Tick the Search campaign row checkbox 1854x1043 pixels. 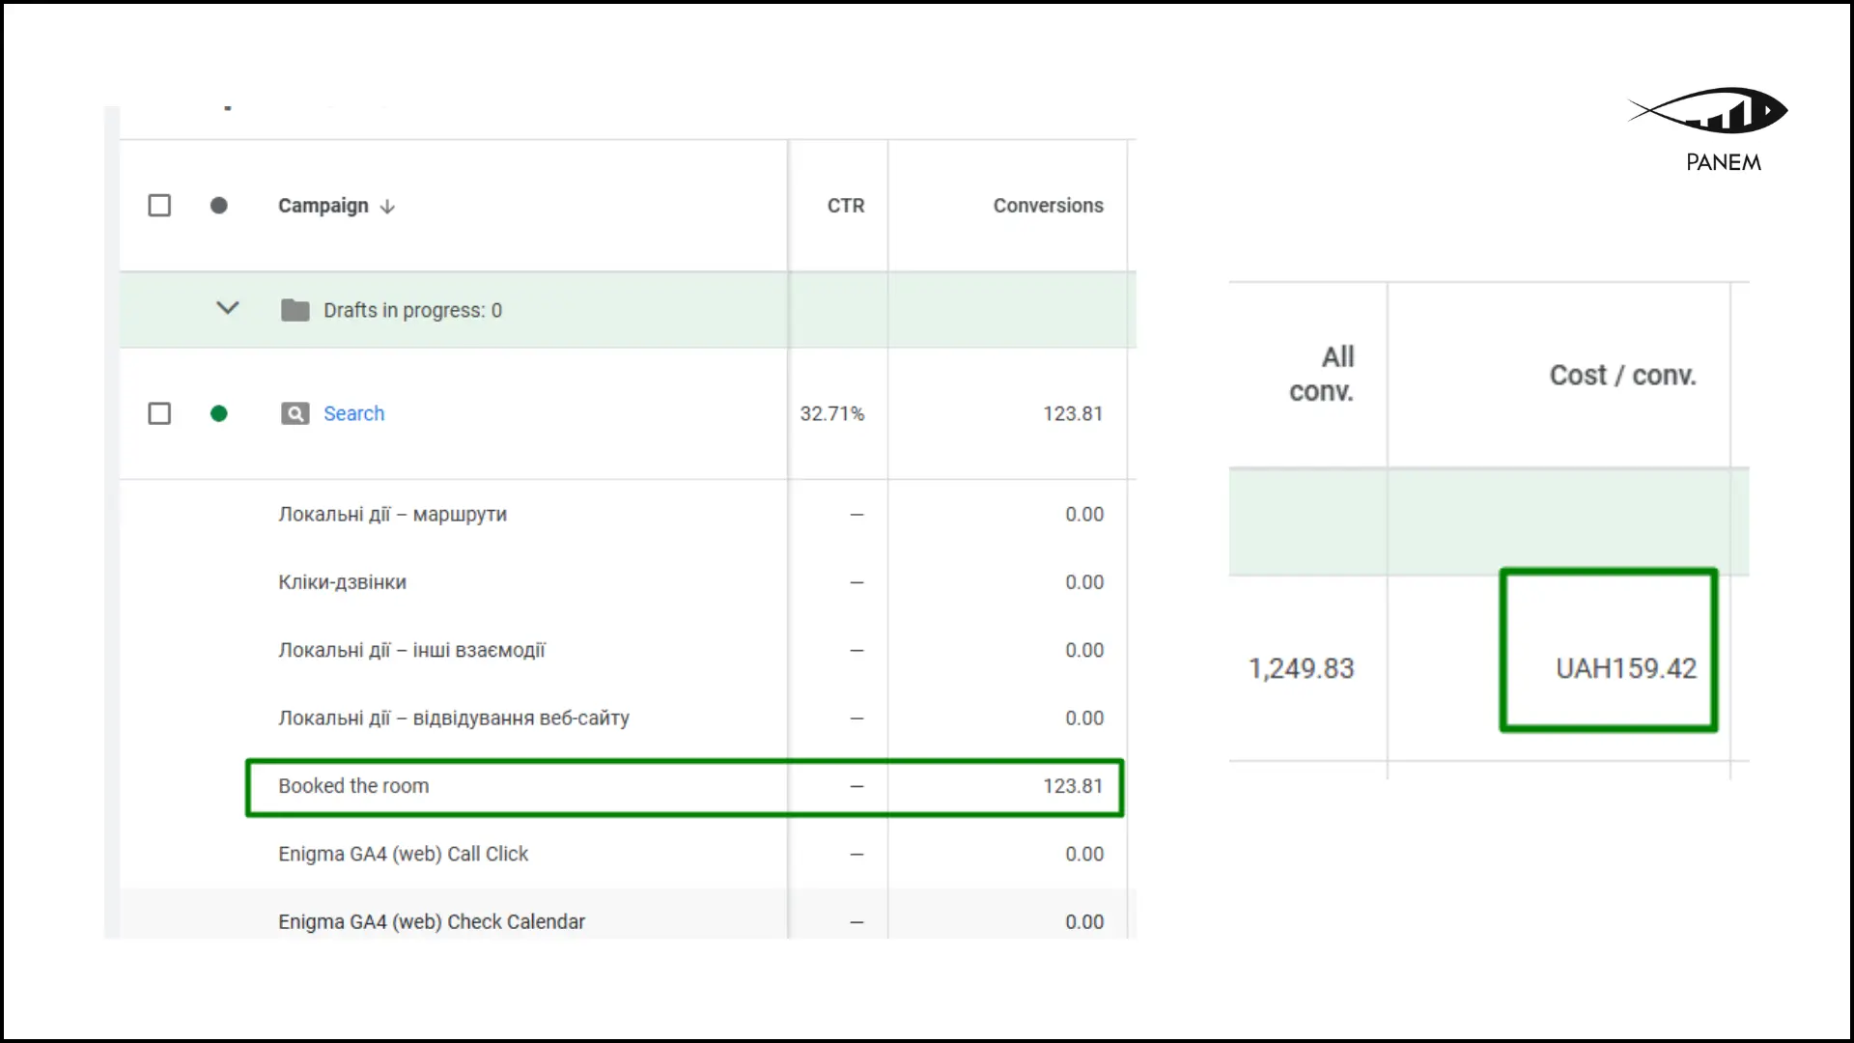159,413
